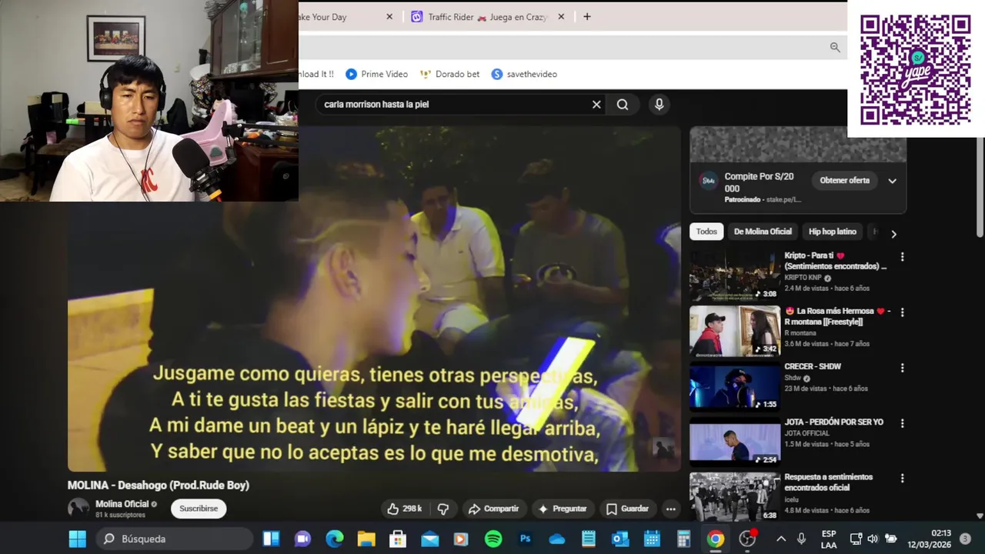Open Calculator from taskbar
The height and width of the screenshot is (554, 985).
tap(683, 539)
